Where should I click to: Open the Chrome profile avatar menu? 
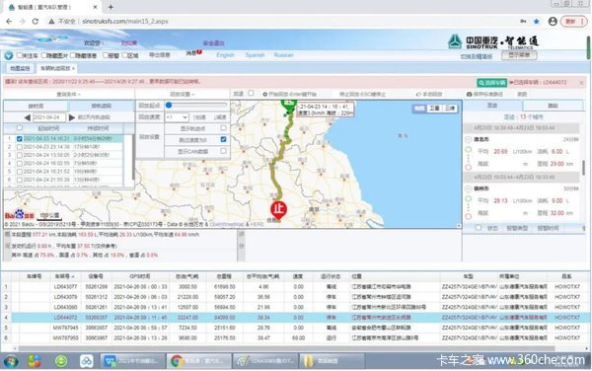pos(553,22)
